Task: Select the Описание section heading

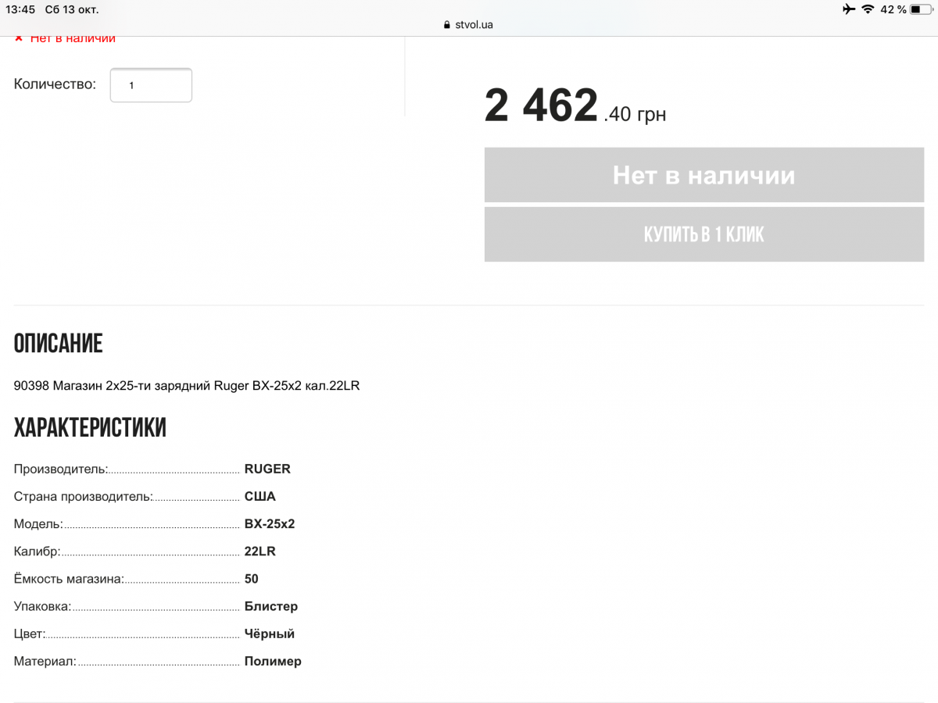Action: point(59,344)
